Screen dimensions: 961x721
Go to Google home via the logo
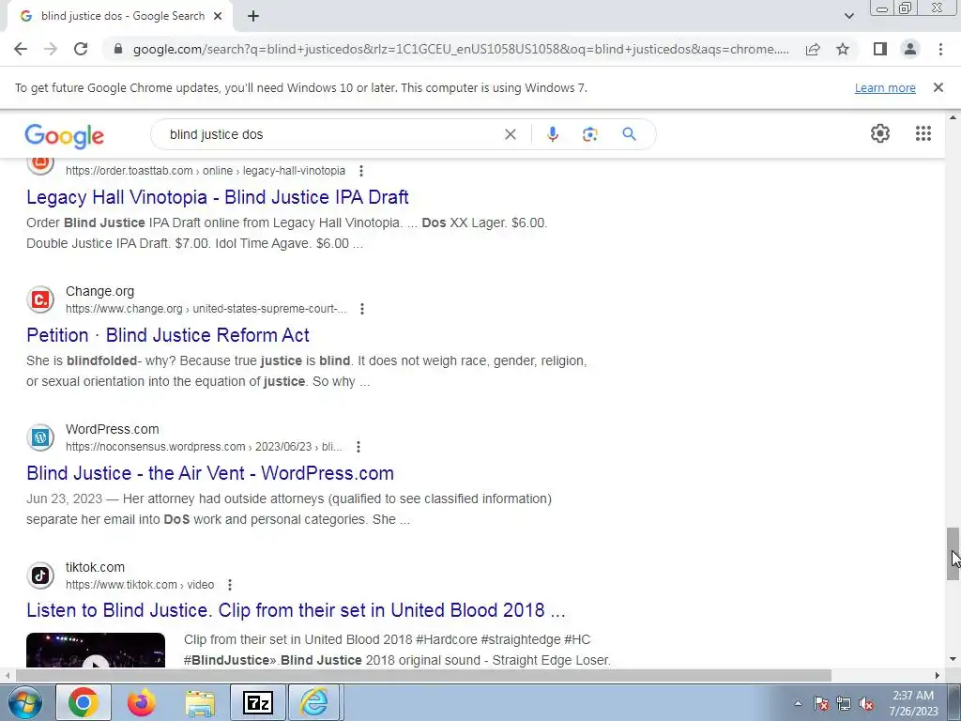(x=65, y=135)
